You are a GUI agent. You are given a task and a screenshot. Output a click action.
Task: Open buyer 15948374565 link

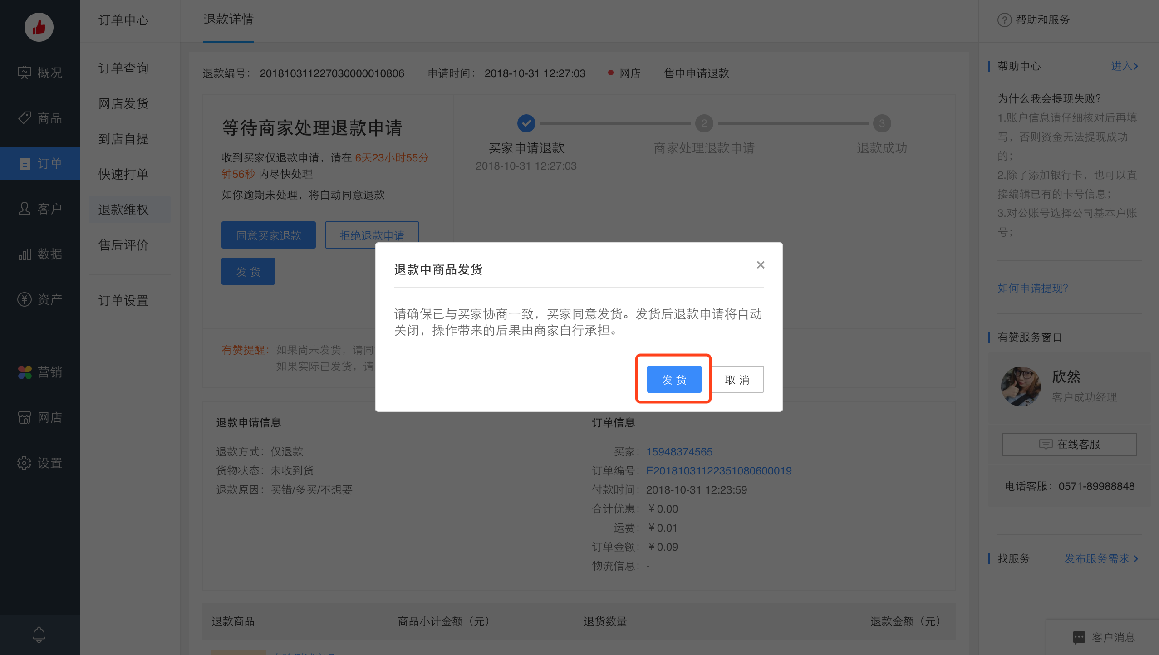click(x=679, y=452)
